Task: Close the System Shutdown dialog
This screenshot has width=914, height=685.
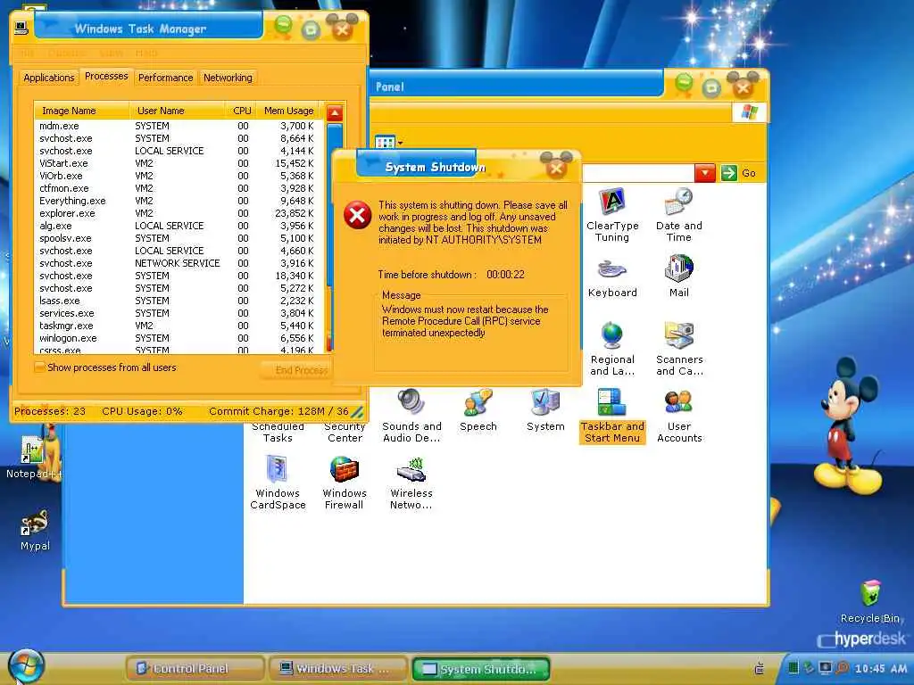Action: [556, 167]
